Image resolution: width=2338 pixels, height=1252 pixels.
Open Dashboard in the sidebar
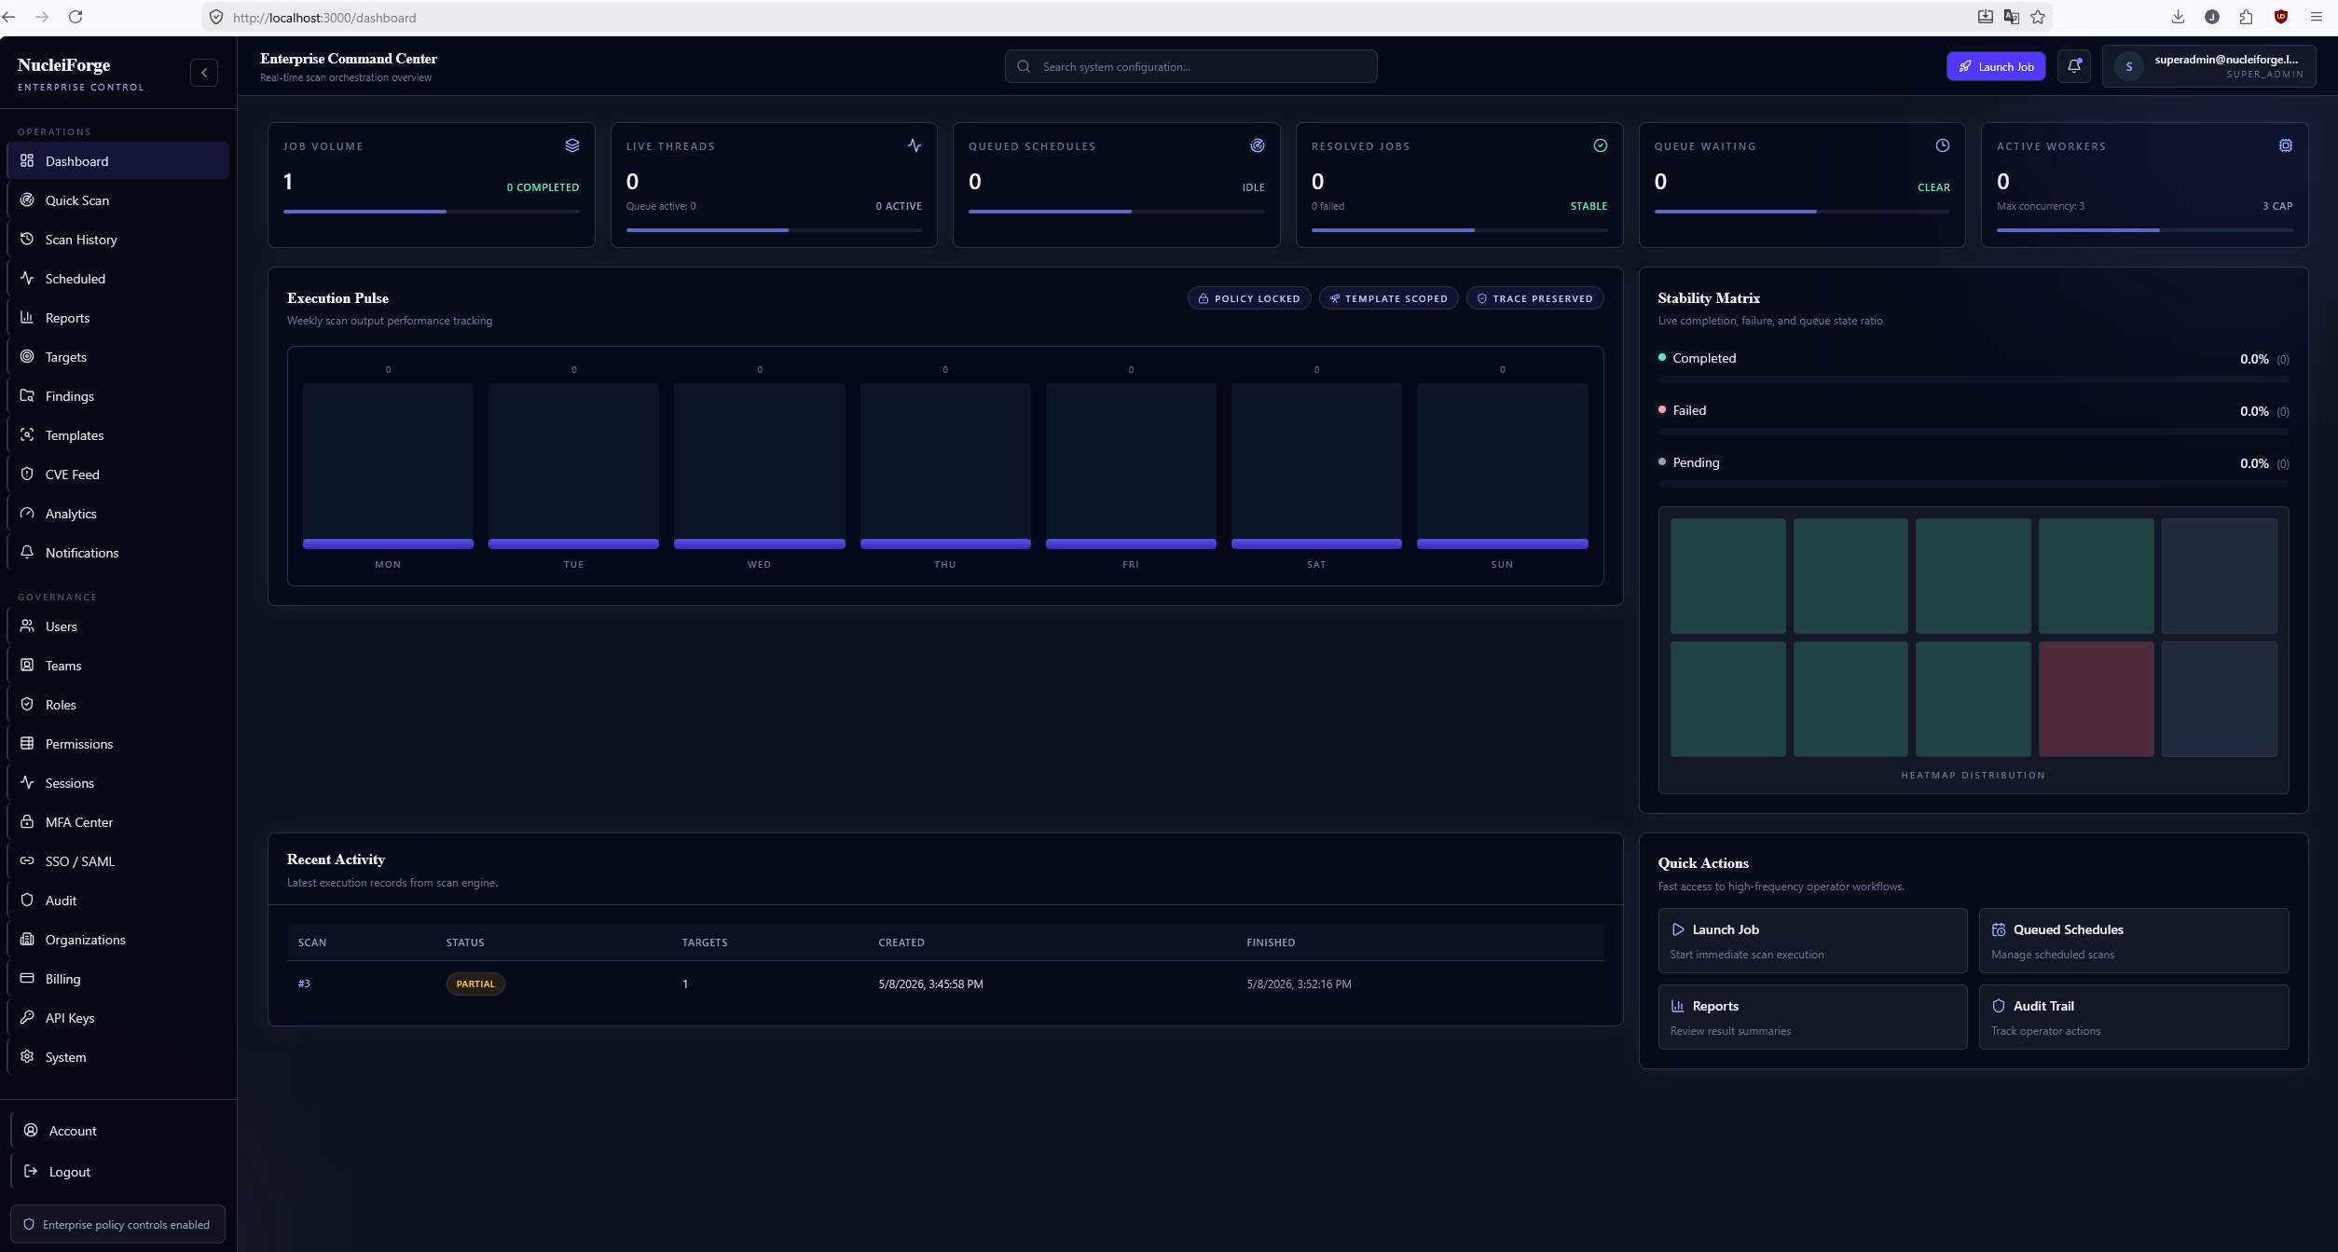click(117, 160)
